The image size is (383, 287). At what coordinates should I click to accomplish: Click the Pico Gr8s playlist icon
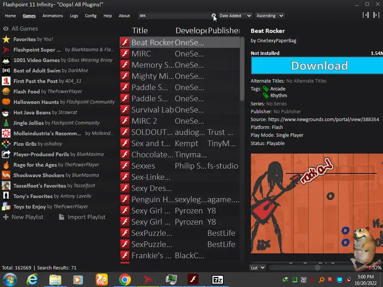tap(6, 144)
